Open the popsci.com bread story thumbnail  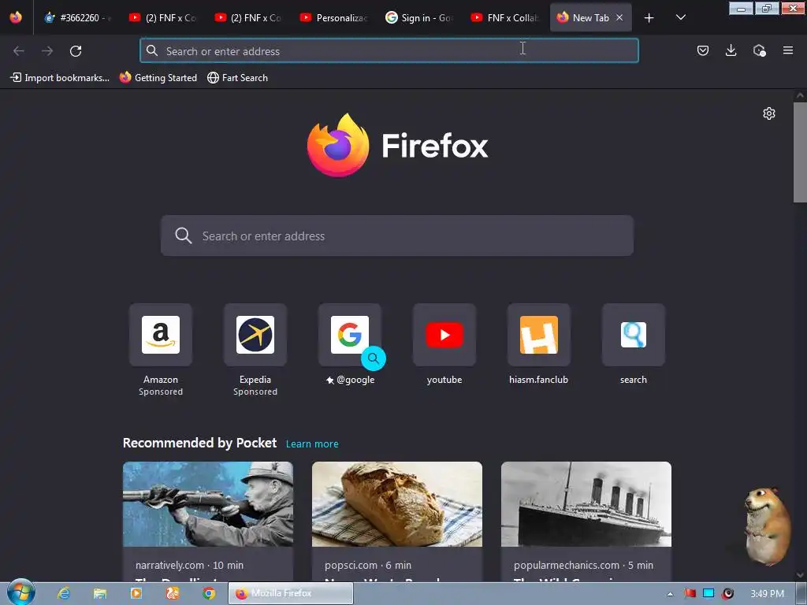point(397,504)
